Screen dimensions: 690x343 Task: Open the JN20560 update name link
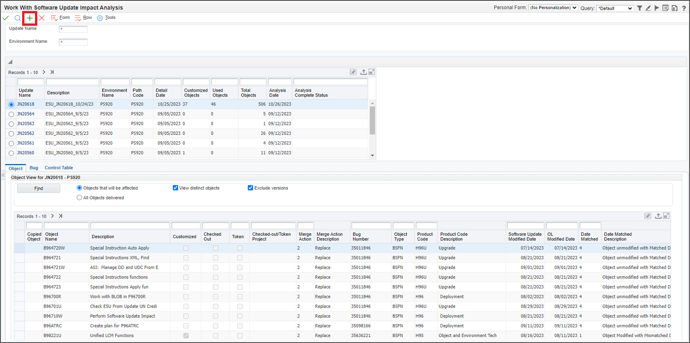pyautogui.click(x=26, y=153)
